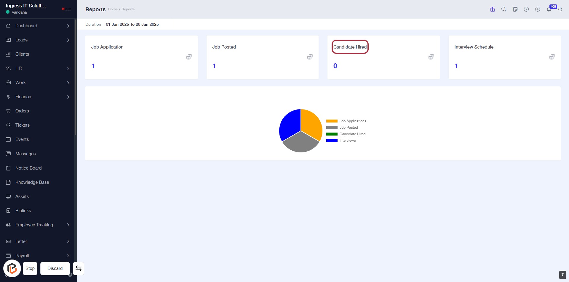The width and height of the screenshot is (569, 282).
Task: Click the plus circle add icon
Action: coord(538,9)
